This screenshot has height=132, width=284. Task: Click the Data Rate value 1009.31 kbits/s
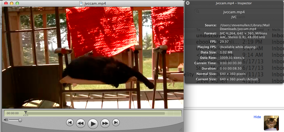(x=232, y=58)
